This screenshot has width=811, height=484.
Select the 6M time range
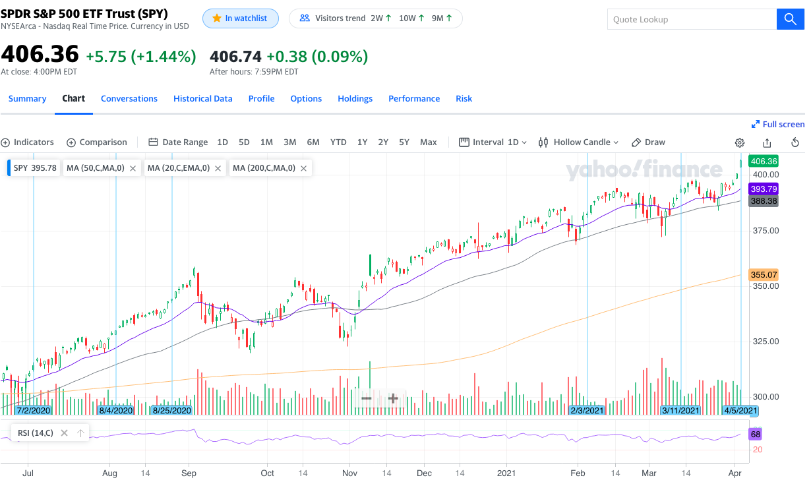(x=313, y=142)
